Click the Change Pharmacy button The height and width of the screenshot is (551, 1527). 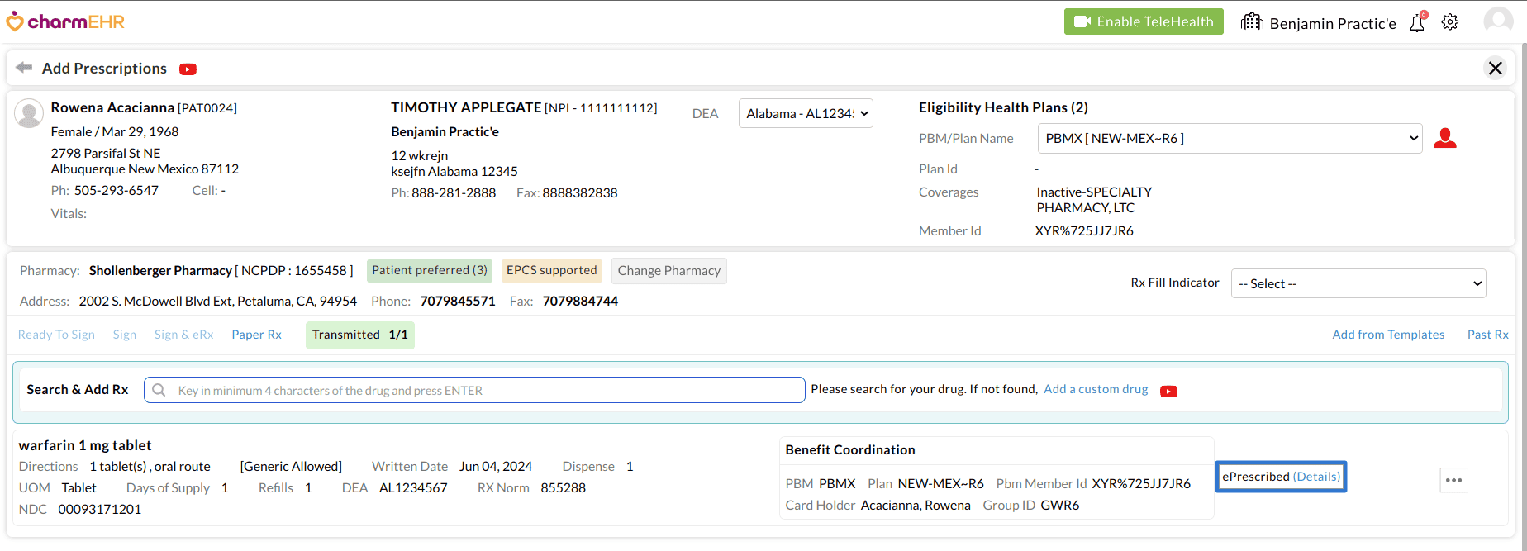click(668, 271)
